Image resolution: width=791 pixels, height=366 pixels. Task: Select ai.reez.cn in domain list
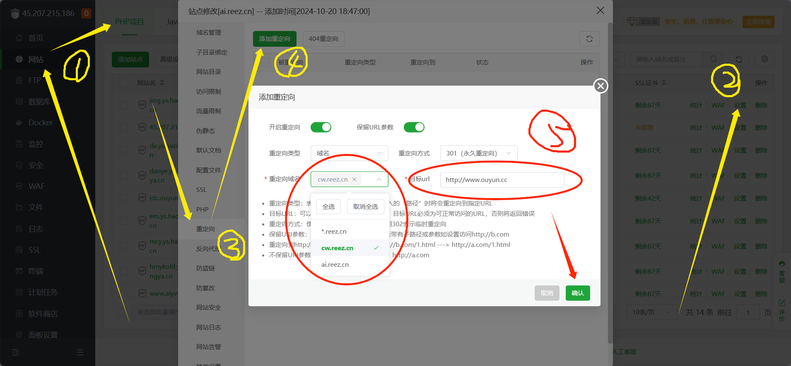pos(350,265)
